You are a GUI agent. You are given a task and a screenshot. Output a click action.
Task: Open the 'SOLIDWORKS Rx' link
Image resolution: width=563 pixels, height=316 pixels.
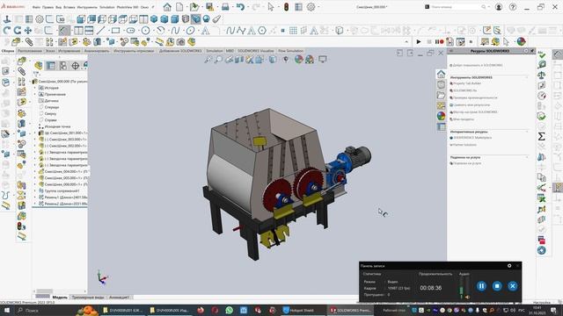pos(465,90)
